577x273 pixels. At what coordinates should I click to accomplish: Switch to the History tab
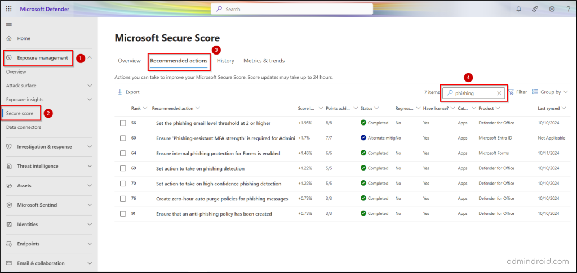pos(225,61)
